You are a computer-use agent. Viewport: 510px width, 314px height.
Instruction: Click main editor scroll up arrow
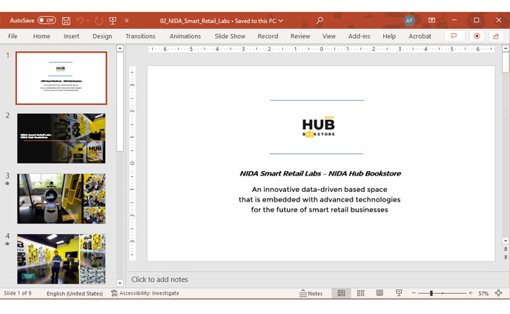click(x=506, y=48)
